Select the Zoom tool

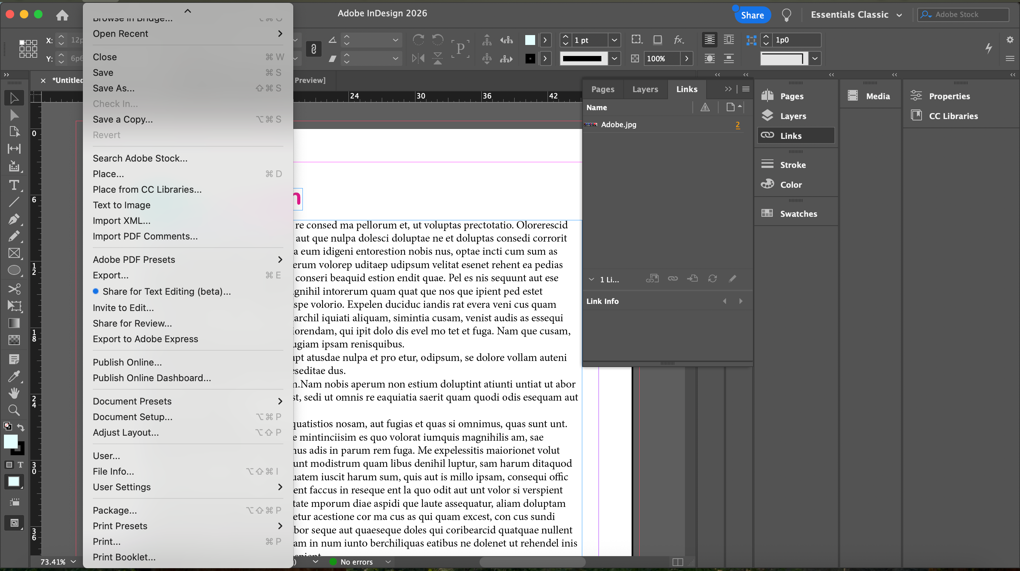14,410
